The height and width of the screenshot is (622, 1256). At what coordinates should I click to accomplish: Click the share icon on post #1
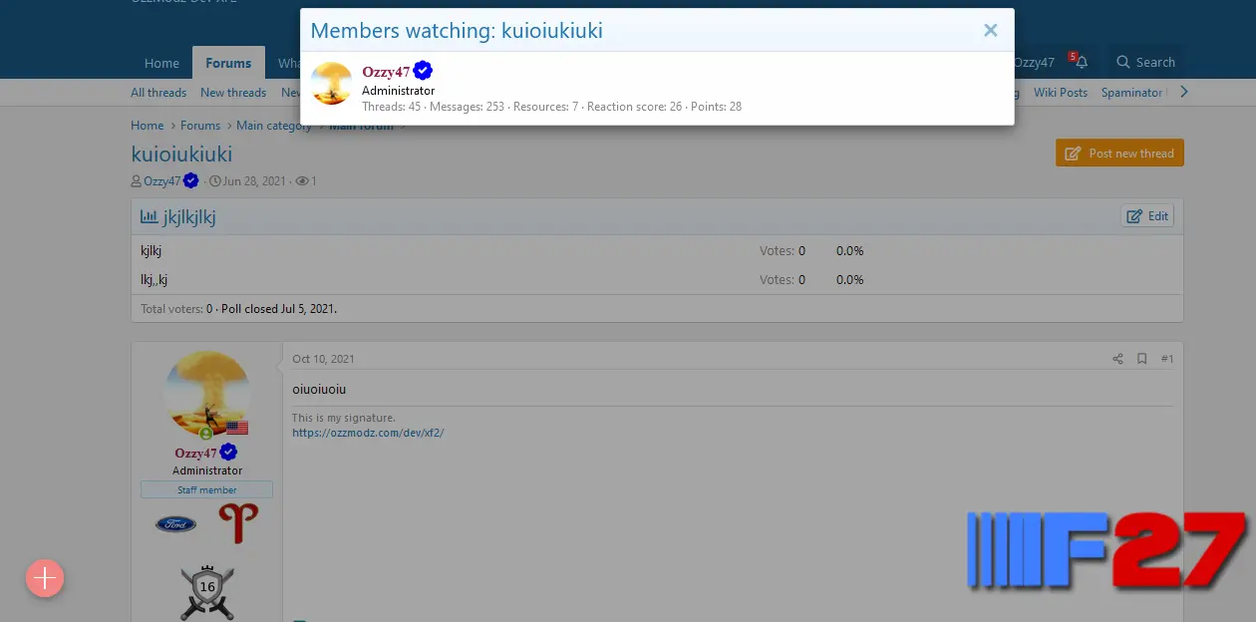[x=1117, y=359]
